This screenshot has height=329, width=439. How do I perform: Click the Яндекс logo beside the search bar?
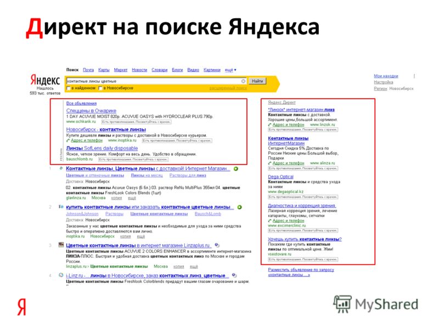[45, 80]
